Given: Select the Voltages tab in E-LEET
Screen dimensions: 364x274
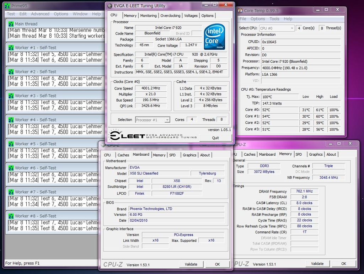Looking at the screenshot, I should 191,16.
